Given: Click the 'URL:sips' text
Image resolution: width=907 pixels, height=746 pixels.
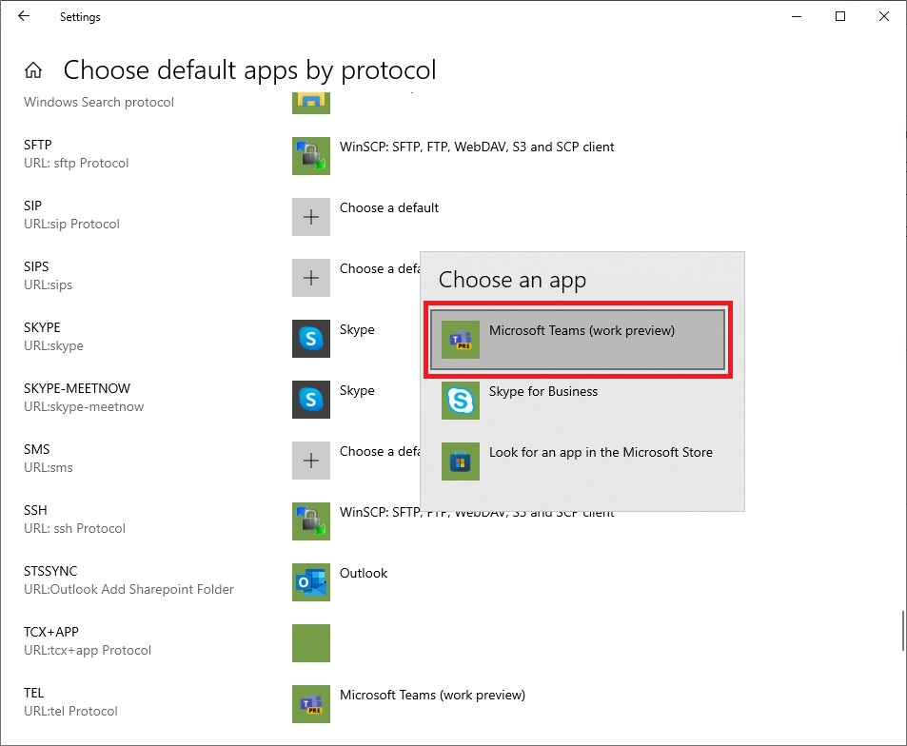Looking at the screenshot, I should click(48, 285).
